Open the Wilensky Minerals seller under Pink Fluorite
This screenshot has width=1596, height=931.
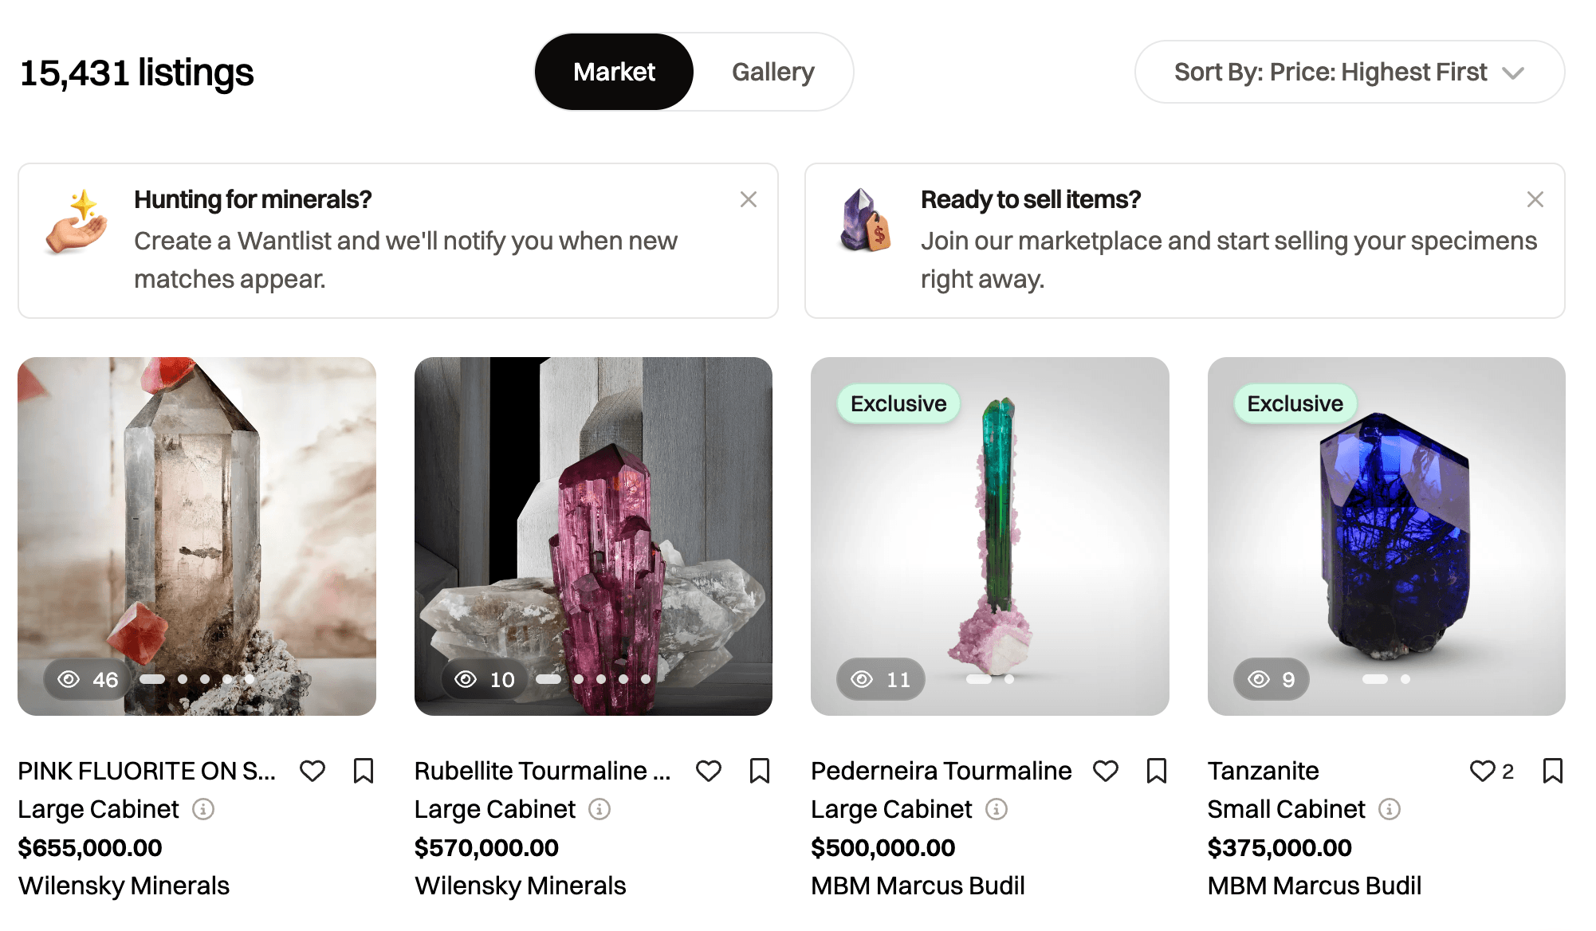[x=124, y=886]
